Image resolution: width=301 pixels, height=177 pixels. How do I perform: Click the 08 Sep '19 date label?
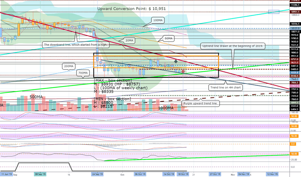[40, 174]
